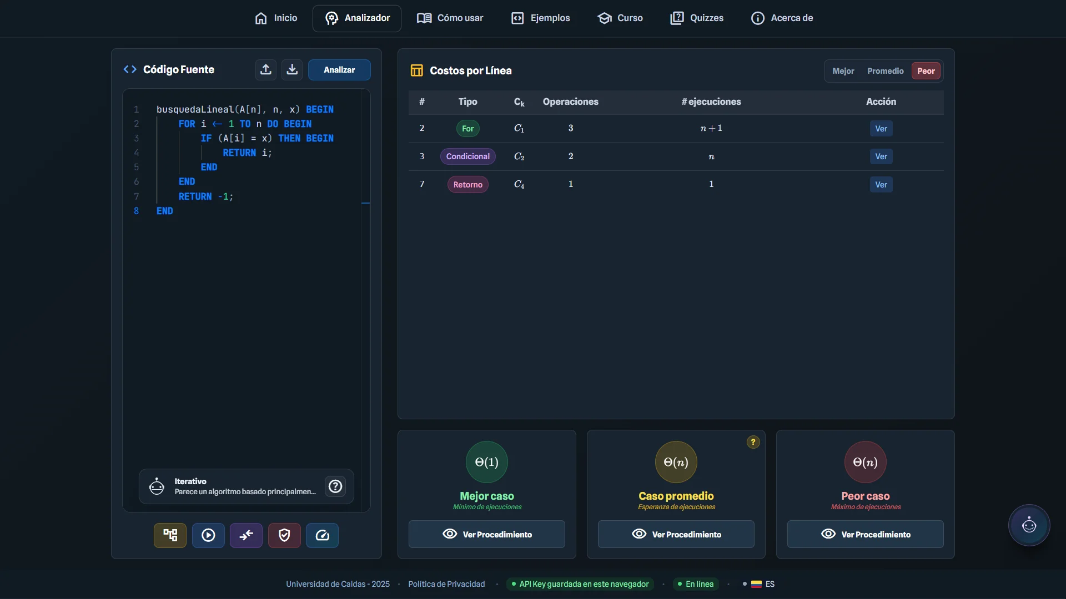Click Ver for the For row
The height and width of the screenshot is (599, 1066).
(881, 129)
